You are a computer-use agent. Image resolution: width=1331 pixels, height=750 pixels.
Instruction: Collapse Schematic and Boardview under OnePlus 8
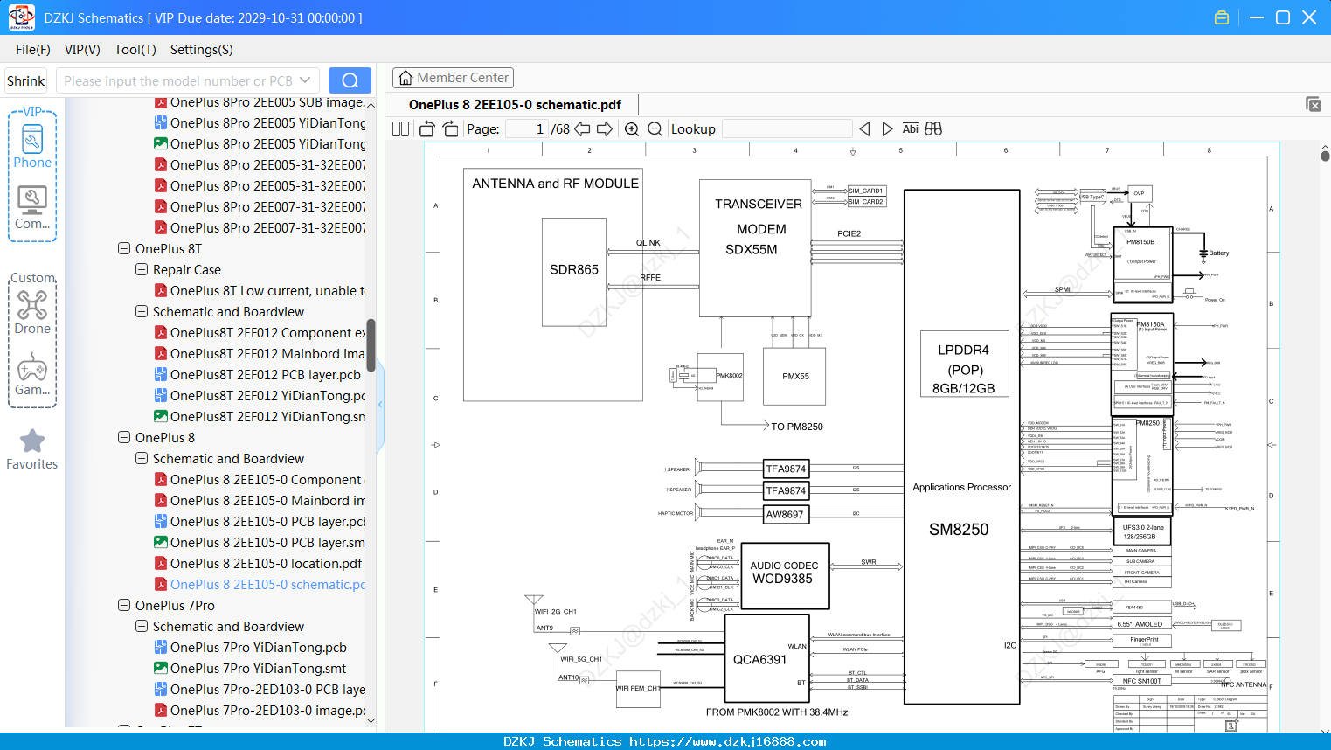click(x=142, y=459)
